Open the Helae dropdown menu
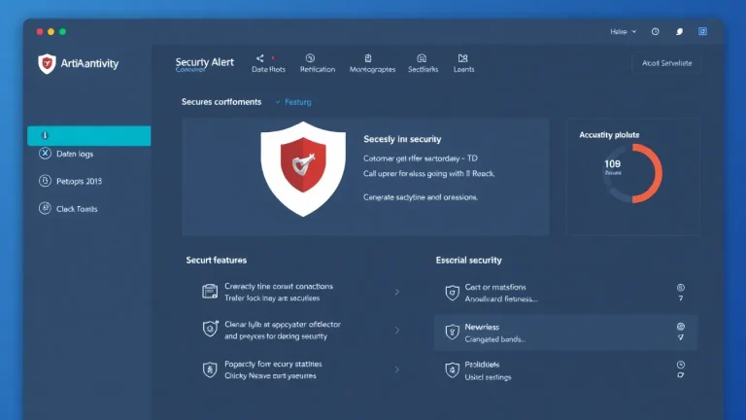 pyautogui.click(x=623, y=31)
